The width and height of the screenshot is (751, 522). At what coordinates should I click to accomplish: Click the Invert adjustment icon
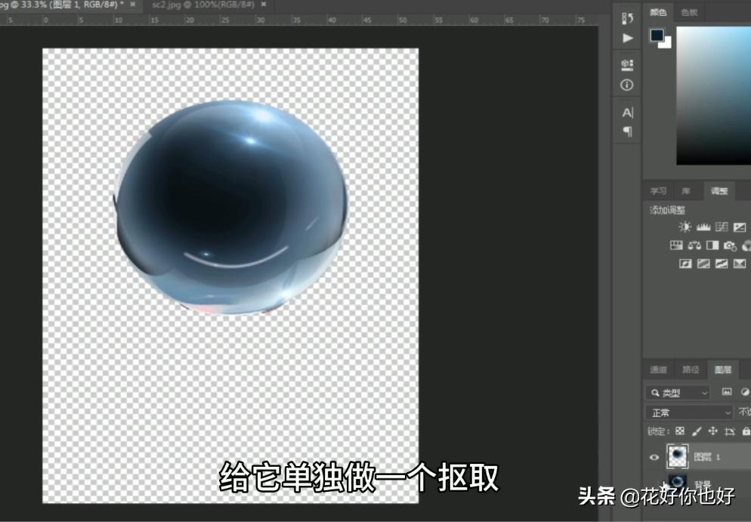click(x=685, y=263)
